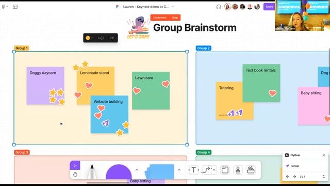Viewport: 330px width, 186px height.
Task: Close the FlyOver panel
Action: 324,155
